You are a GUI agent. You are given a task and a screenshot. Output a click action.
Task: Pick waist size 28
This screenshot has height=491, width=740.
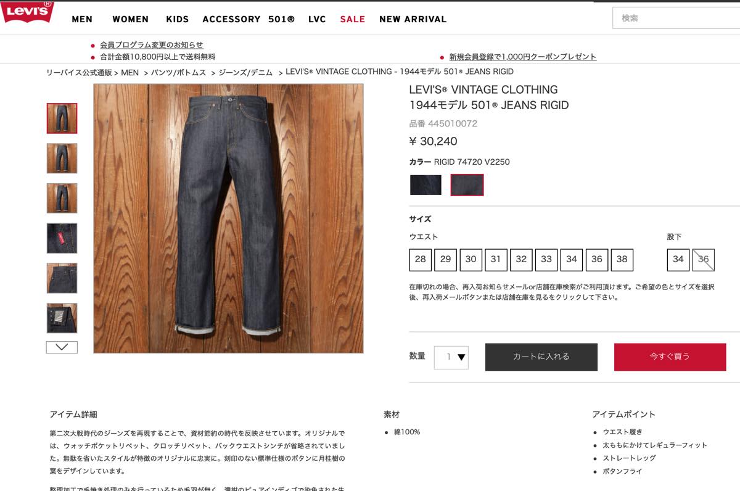(421, 260)
